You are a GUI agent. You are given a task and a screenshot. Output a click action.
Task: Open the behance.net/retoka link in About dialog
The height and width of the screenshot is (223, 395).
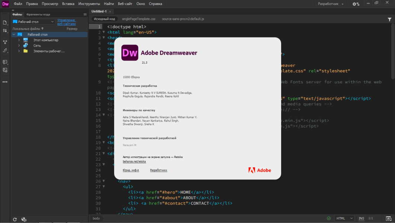[134, 161]
